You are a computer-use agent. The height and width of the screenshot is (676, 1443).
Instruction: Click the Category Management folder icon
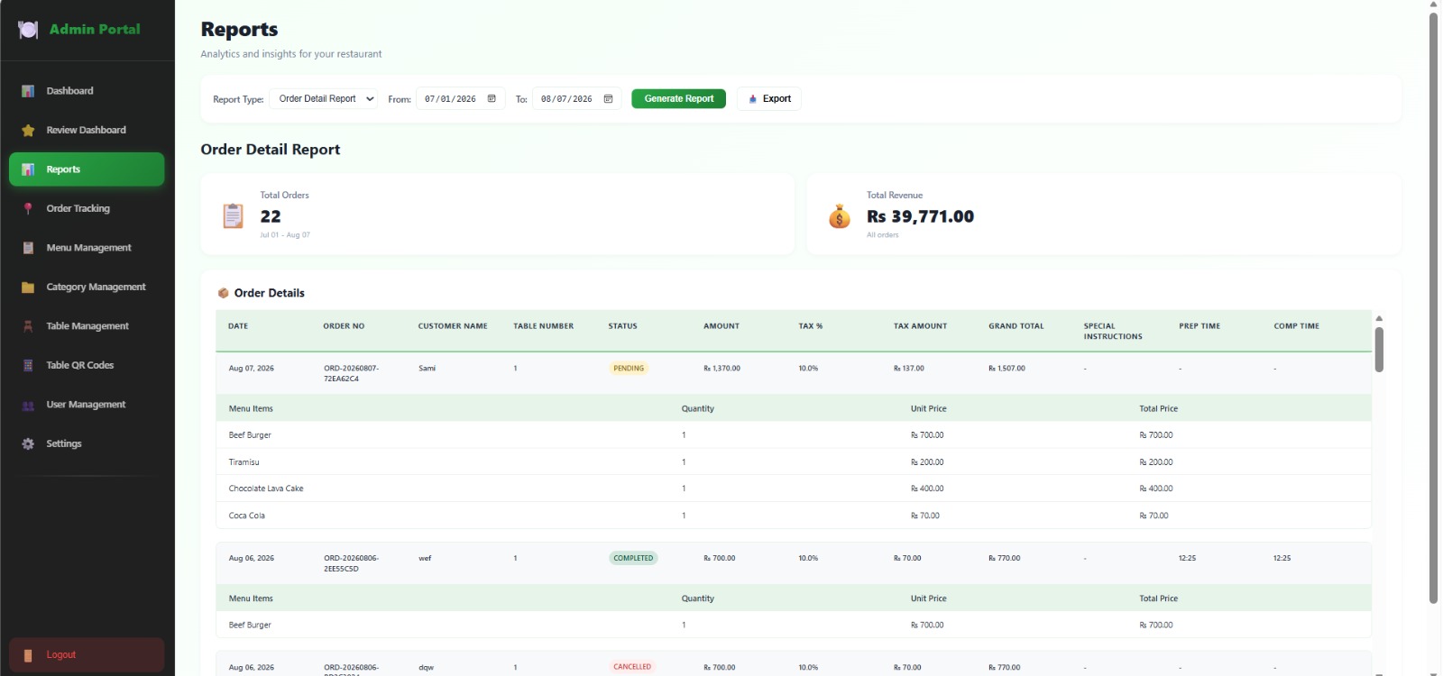tap(28, 287)
